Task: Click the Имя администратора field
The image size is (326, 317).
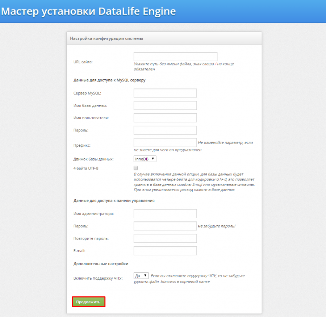Action: click(x=165, y=213)
